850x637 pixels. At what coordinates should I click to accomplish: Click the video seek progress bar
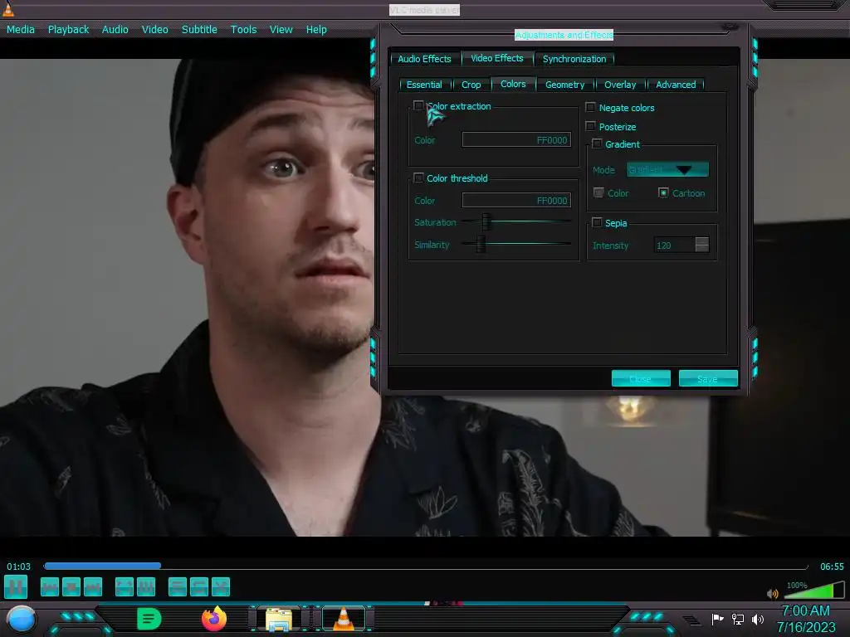426,566
